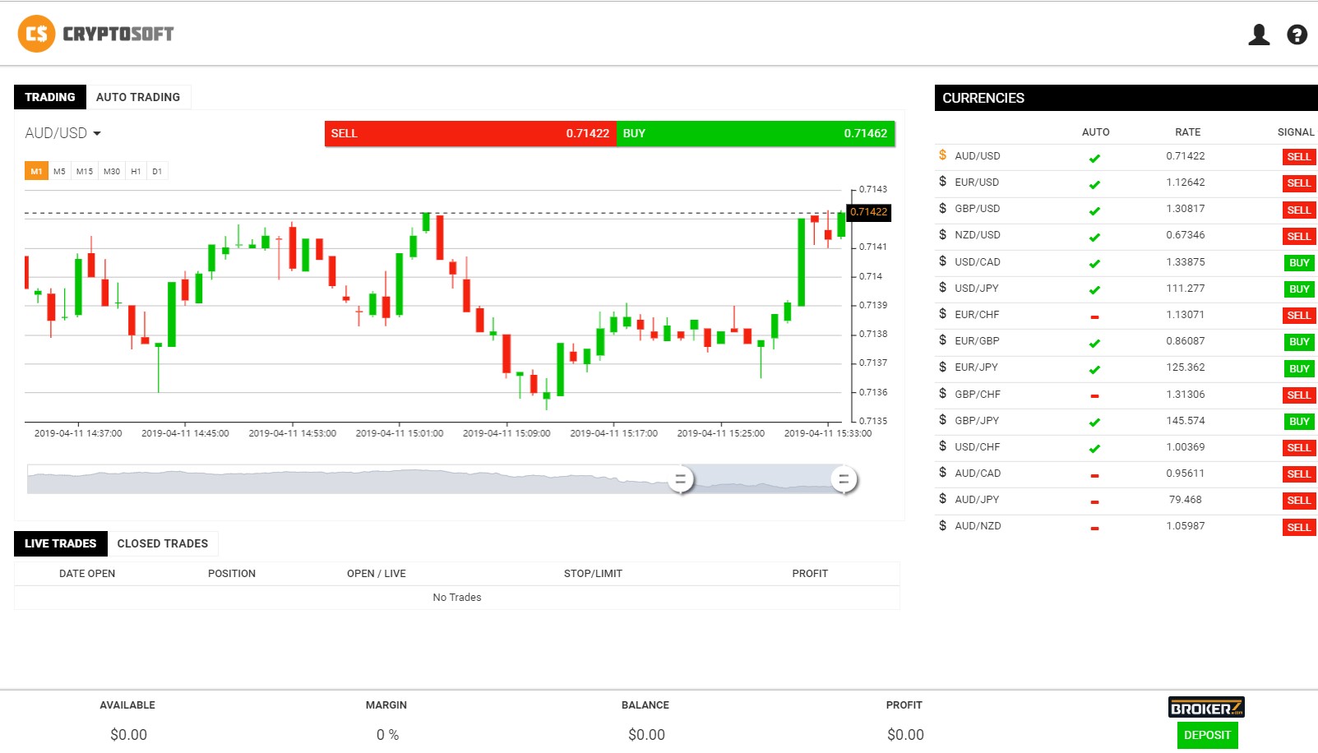The width and height of the screenshot is (1318, 753).
Task: Toggle auto trading for AUD/CAD
Action: pos(1094,475)
